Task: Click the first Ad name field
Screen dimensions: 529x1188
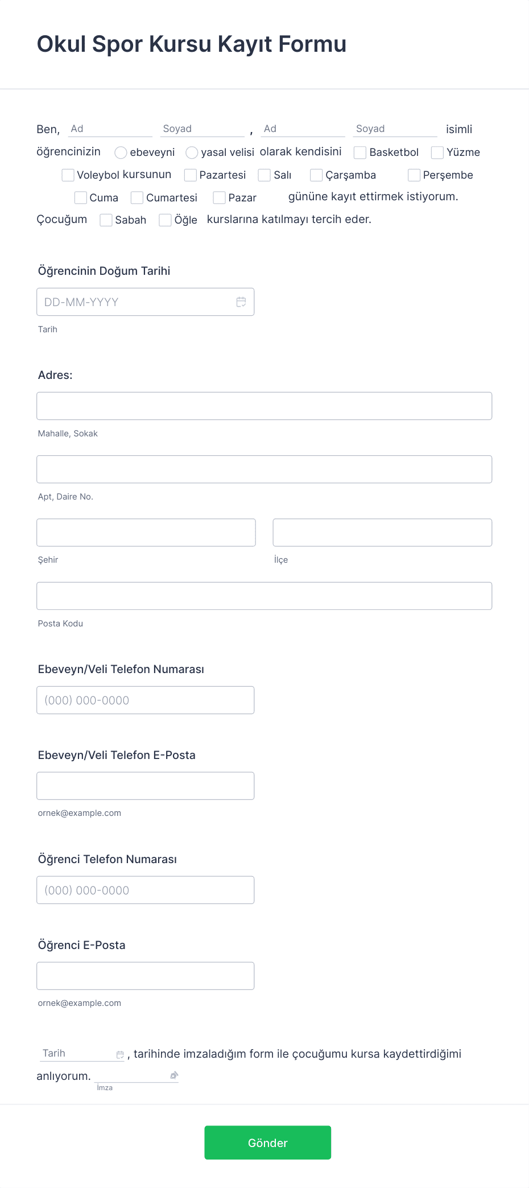Action: [110, 129]
